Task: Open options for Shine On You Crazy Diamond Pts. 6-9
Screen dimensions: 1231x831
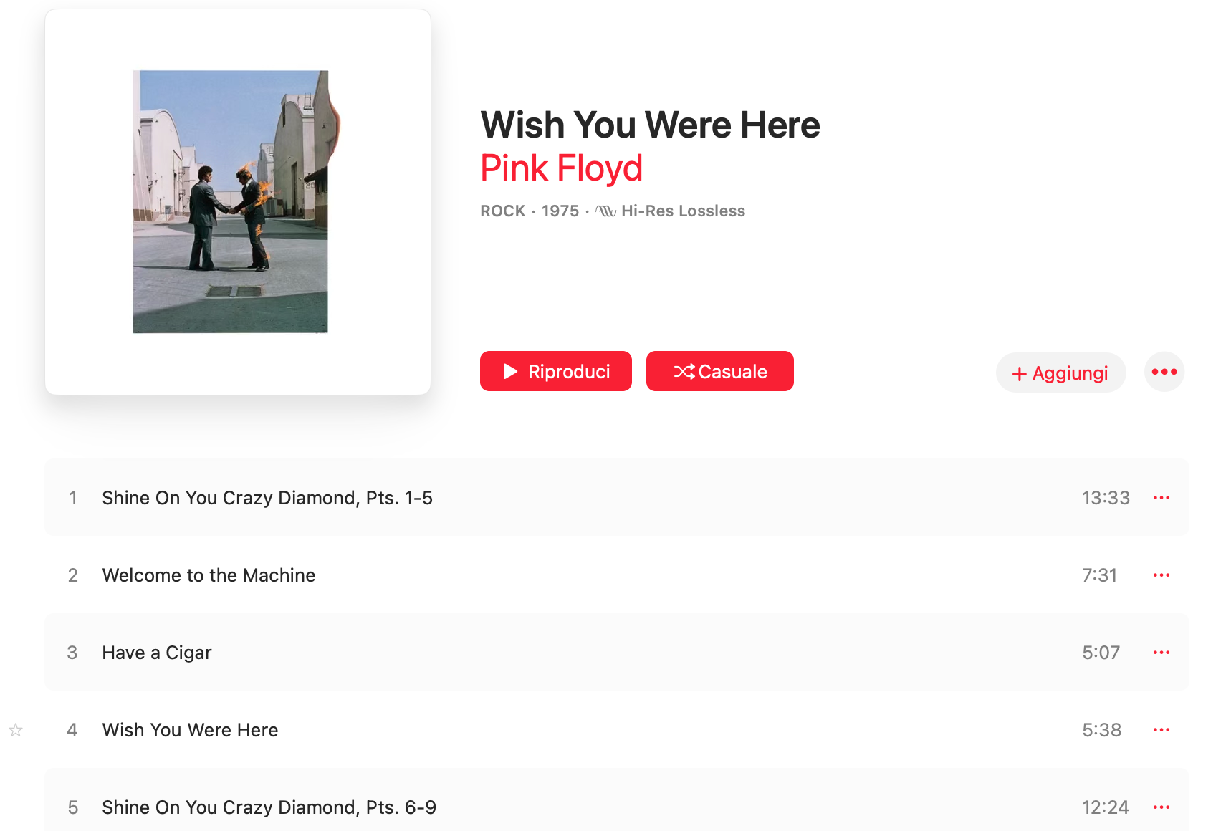Action: click(x=1161, y=807)
